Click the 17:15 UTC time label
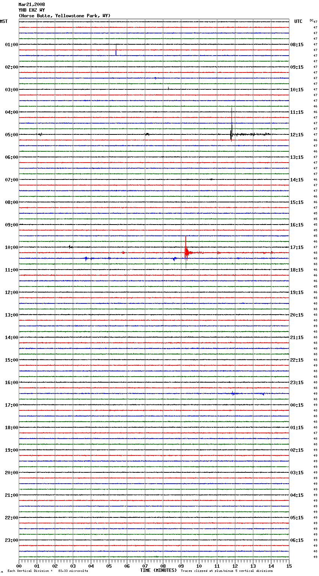 (x=297, y=247)
